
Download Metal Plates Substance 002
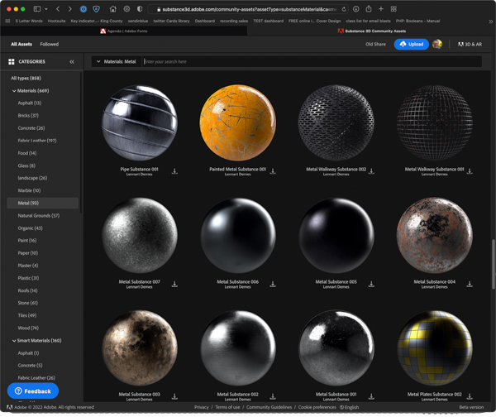click(470, 396)
